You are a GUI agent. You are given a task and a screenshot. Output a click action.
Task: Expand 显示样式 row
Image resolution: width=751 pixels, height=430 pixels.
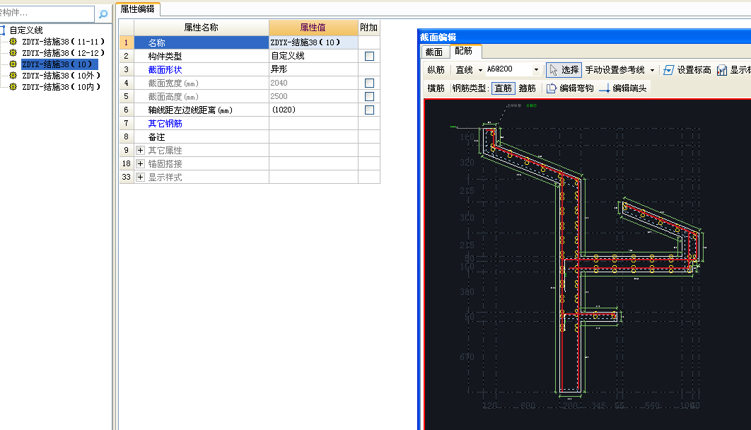[x=140, y=178]
